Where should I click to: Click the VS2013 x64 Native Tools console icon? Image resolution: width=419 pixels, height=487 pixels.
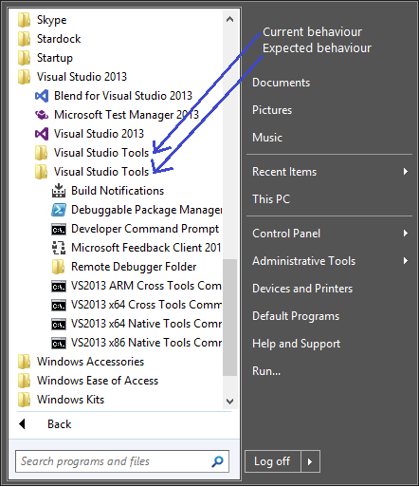click(x=59, y=324)
